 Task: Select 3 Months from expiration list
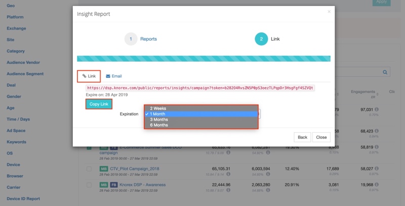pos(159,119)
